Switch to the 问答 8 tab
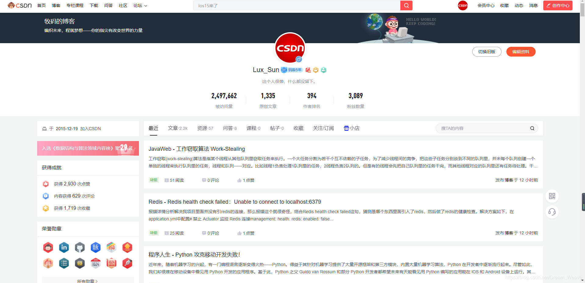Viewport: 585px width, 283px height. tap(230, 128)
